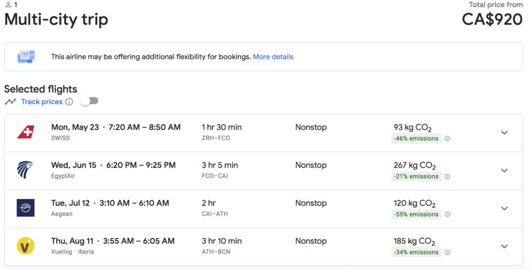Viewport: 530px width, 269px height.
Task: Expand the ATH–BCN flight details
Action: [x=504, y=246]
